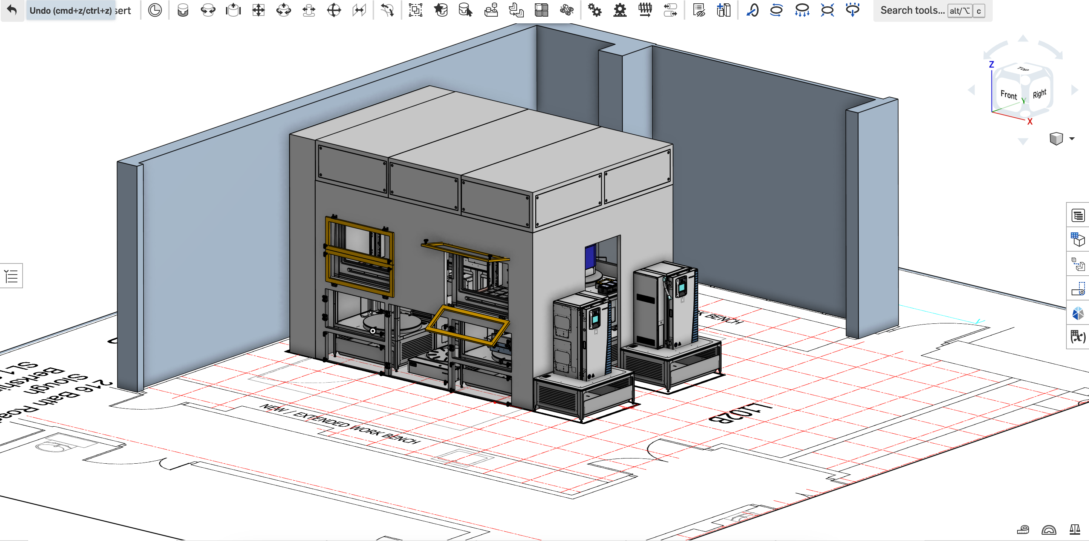Open the list-outline panel on right sidebar
The height and width of the screenshot is (541, 1089).
(x=1078, y=216)
